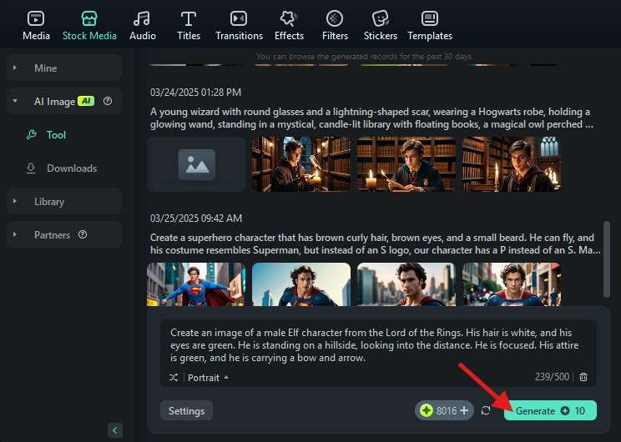Switch to Stock Media tab
This screenshot has width=621, height=442.
pyautogui.click(x=89, y=26)
